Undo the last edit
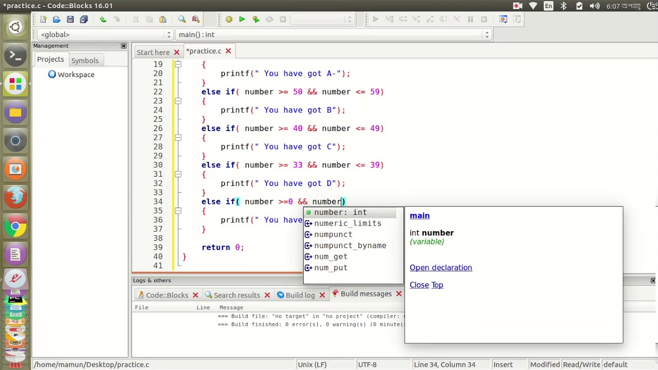This screenshot has height=370, width=658. point(103,20)
